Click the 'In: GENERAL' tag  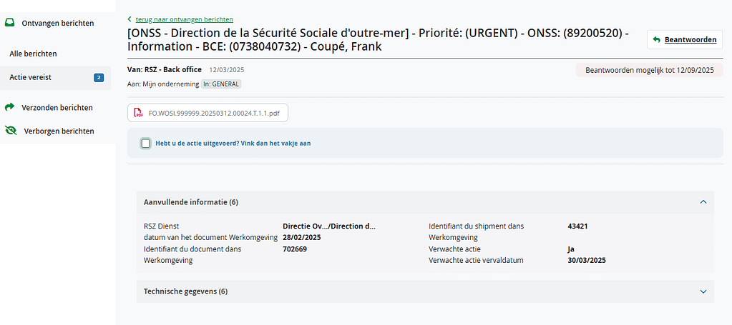tap(221, 84)
